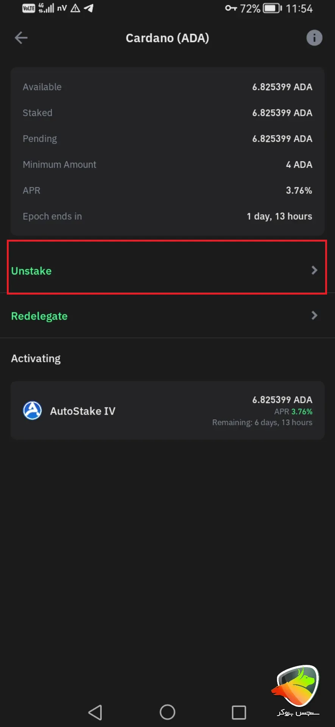This screenshot has width=335, height=727.
Task: Tap the AutoStake IV validator logo
Action: [x=33, y=411]
